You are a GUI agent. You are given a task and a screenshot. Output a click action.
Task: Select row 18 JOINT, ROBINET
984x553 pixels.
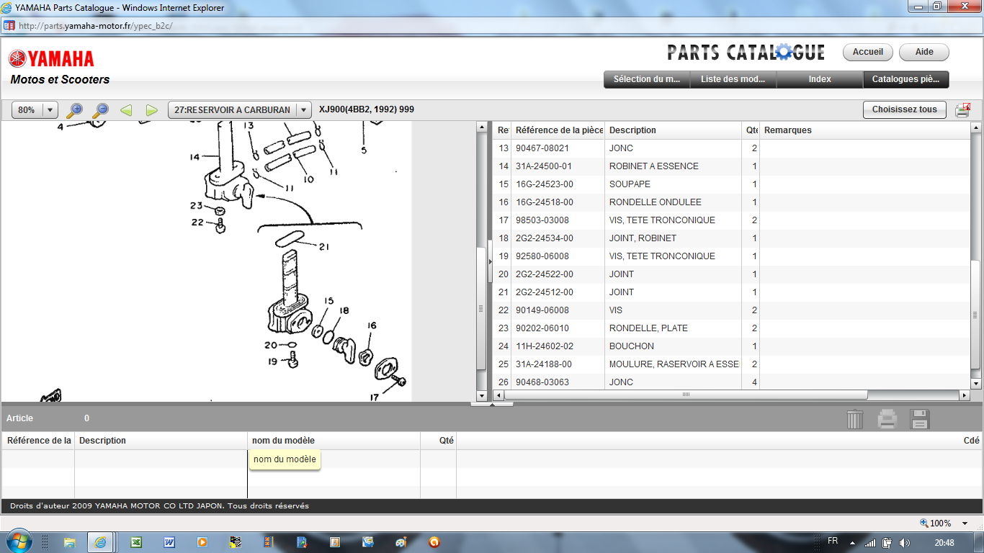coord(732,238)
